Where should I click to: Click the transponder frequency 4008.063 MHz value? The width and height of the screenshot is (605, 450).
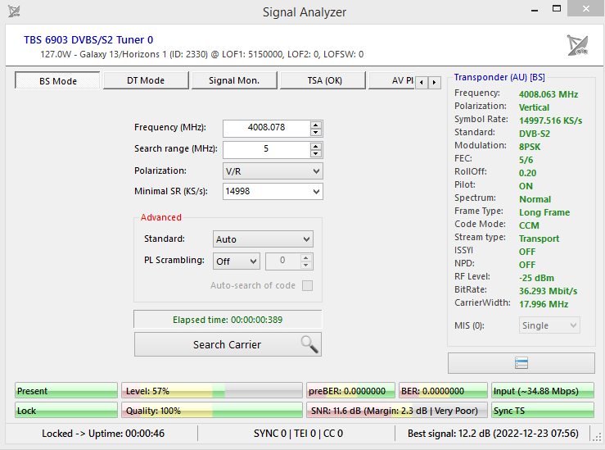pyautogui.click(x=549, y=94)
